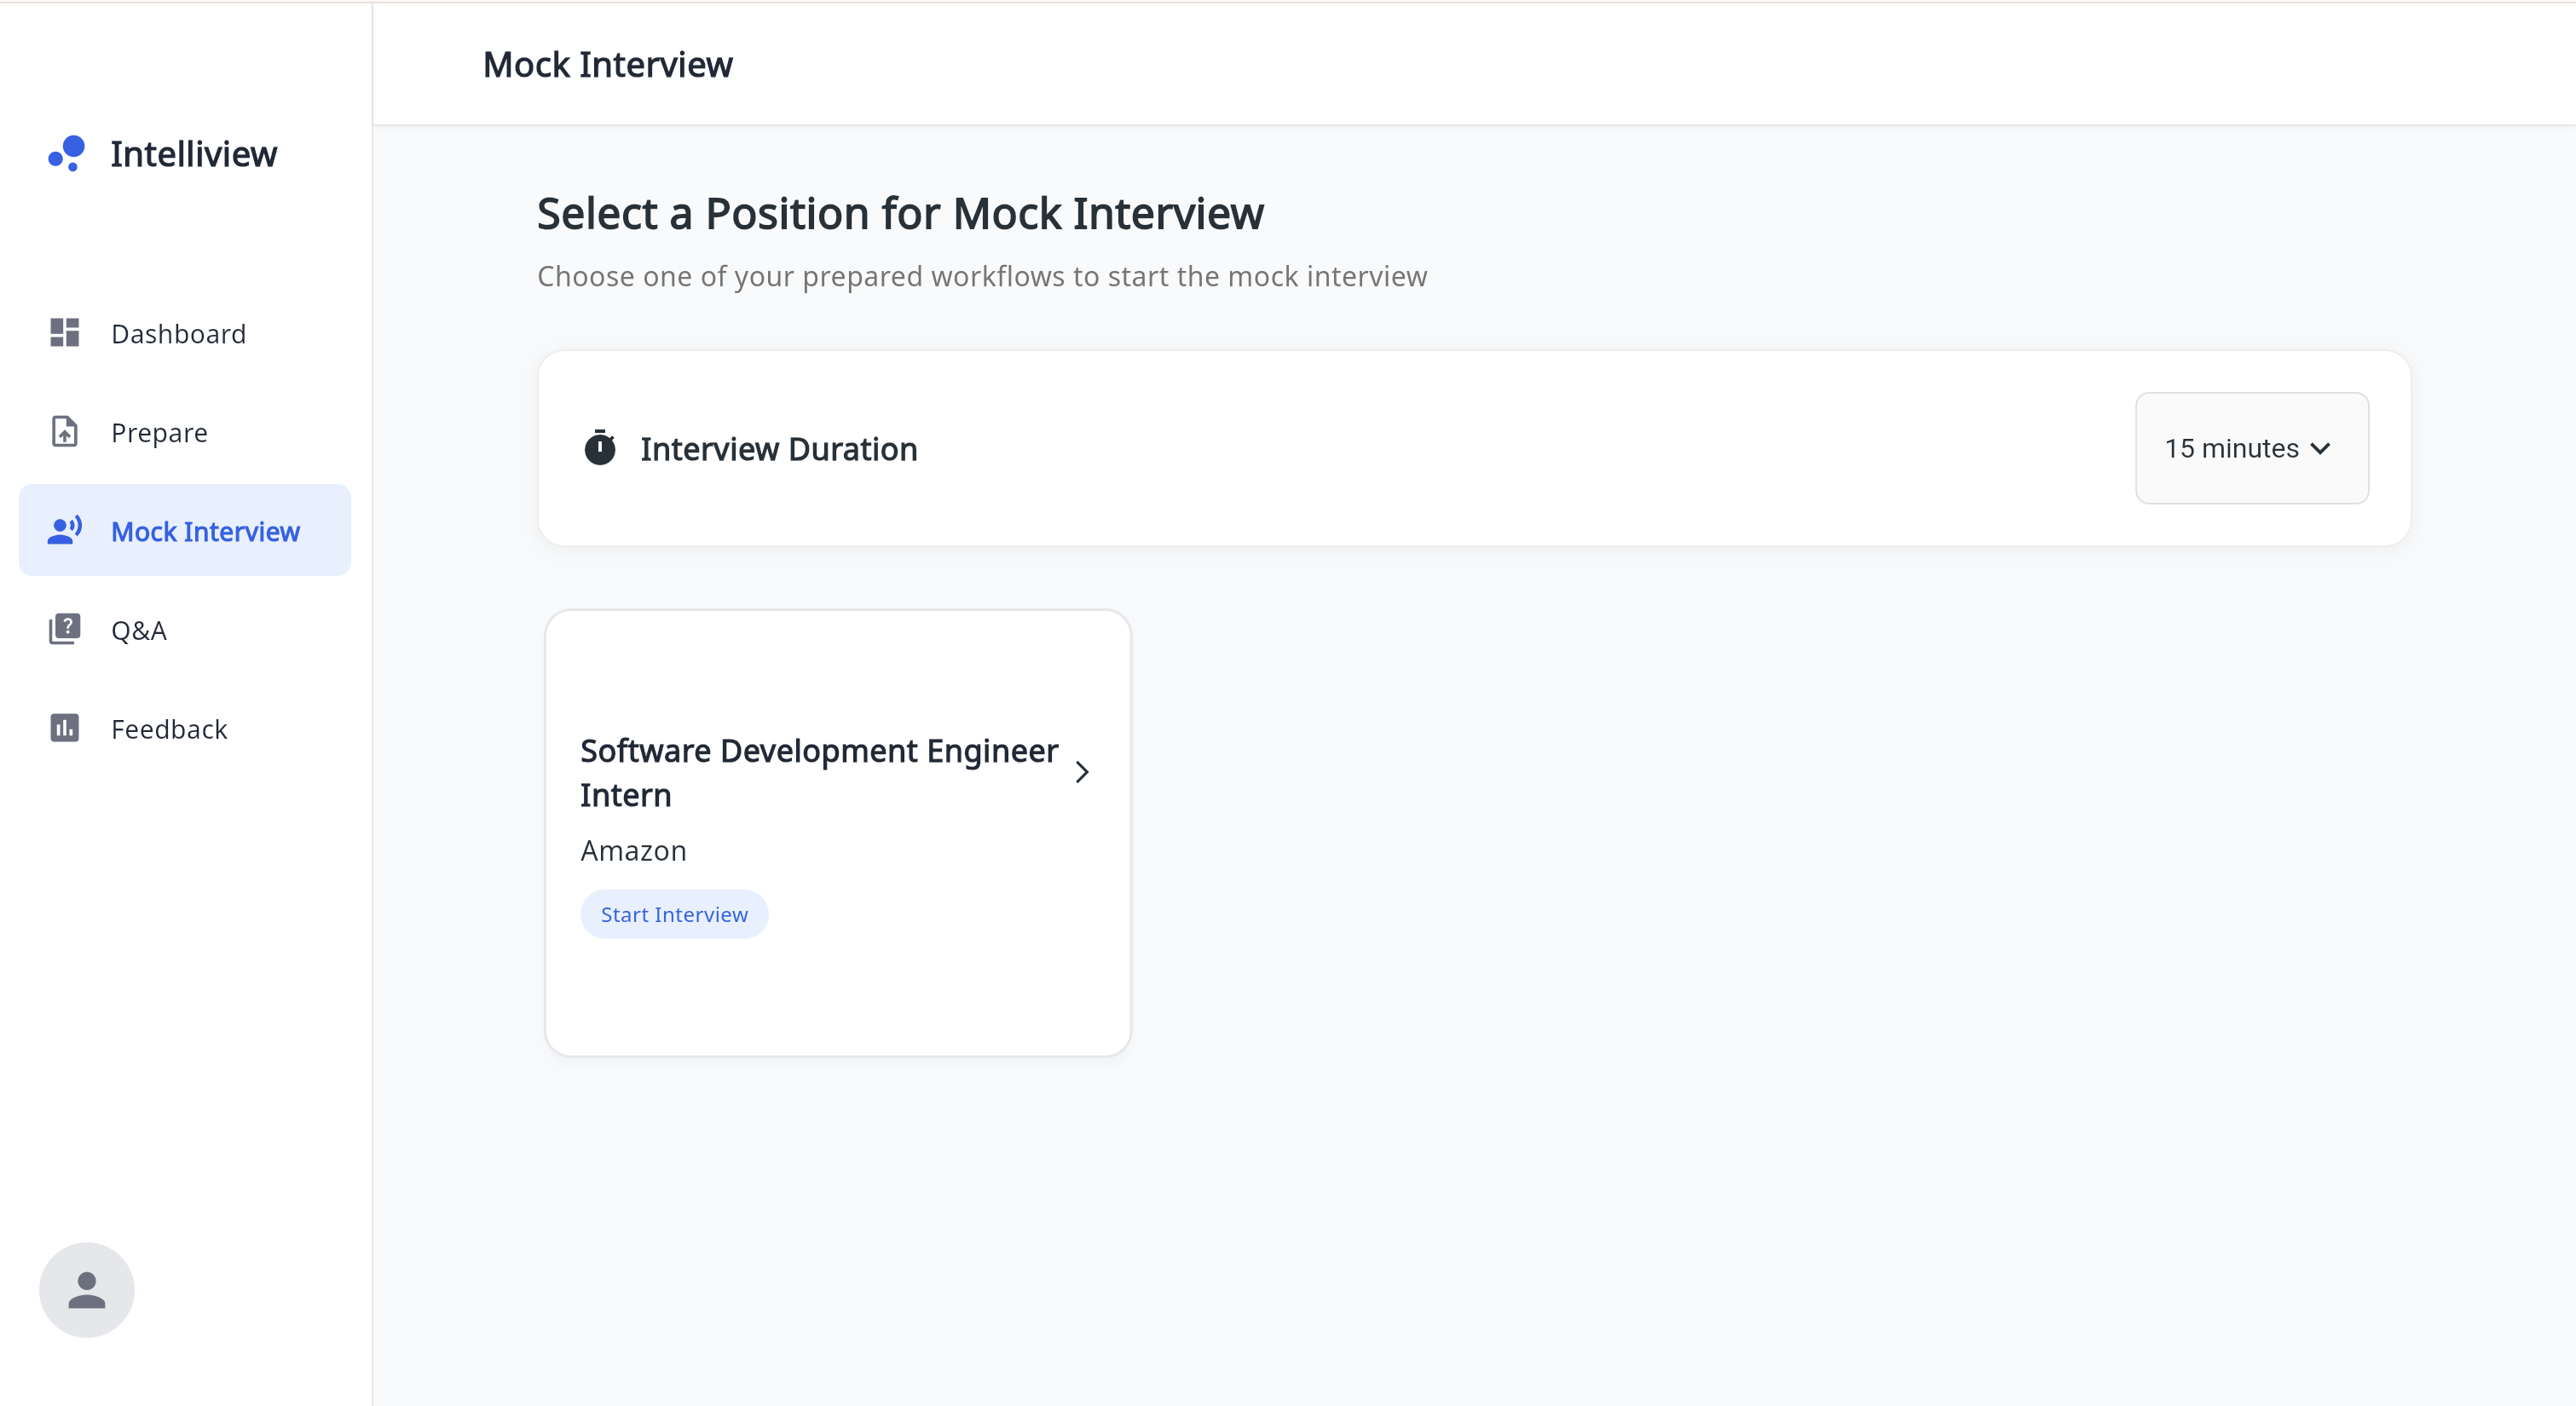The image size is (2576, 1406).
Task: Open the 15 minutes duration dropdown
Action: 2230,448
